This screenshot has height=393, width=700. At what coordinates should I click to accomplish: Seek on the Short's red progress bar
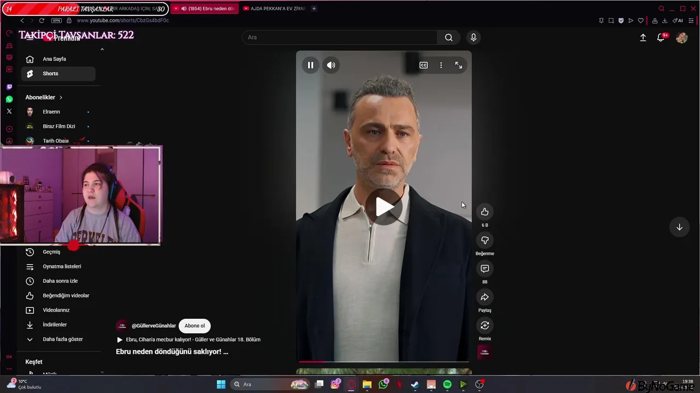point(383,361)
